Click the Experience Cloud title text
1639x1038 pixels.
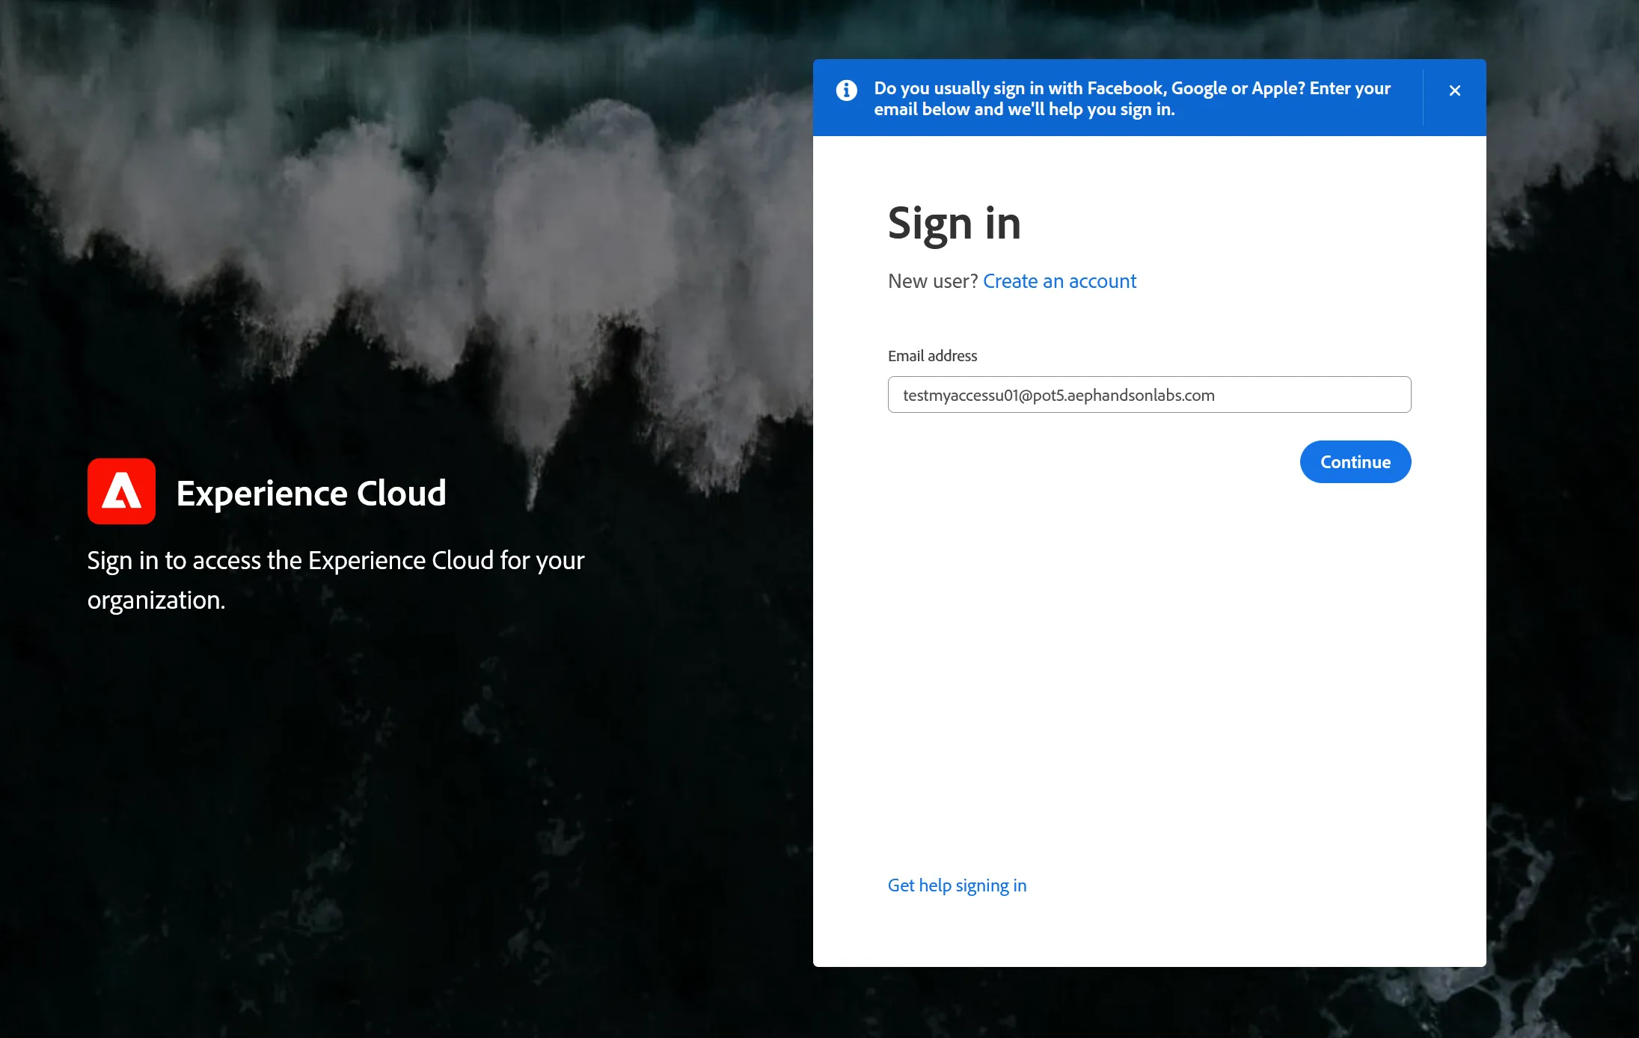pyautogui.click(x=311, y=493)
